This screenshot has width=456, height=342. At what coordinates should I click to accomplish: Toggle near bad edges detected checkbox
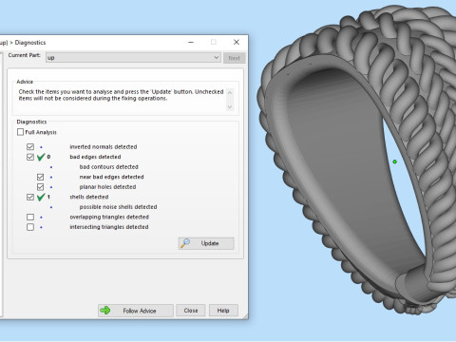click(40, 177)
